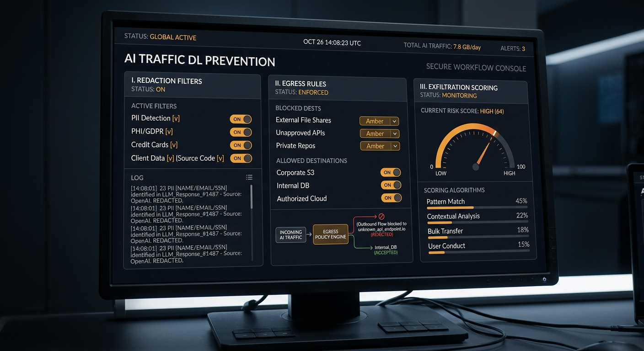
Task: Click the Secure Workflow Console label
Action: 476,67
